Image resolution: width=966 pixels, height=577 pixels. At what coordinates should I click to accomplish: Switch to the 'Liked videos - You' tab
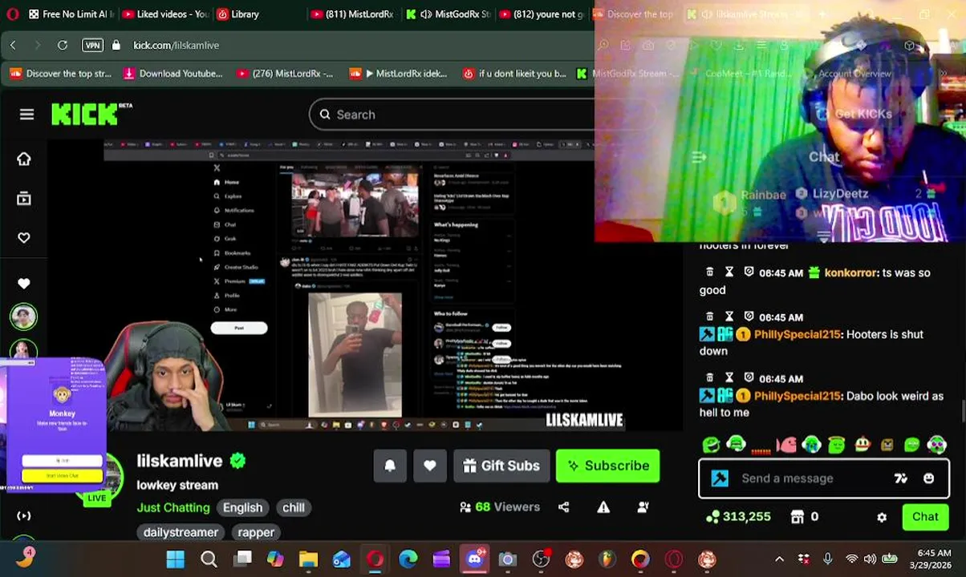pyautogui.click(x=164, y=14)
